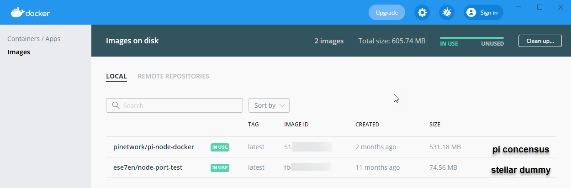Switch to the LOCAL tab
Viewport: 571px width, 188px height.
[116, 76]
